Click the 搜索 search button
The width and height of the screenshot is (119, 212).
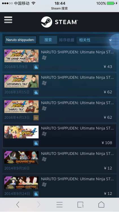click(48, 40)
